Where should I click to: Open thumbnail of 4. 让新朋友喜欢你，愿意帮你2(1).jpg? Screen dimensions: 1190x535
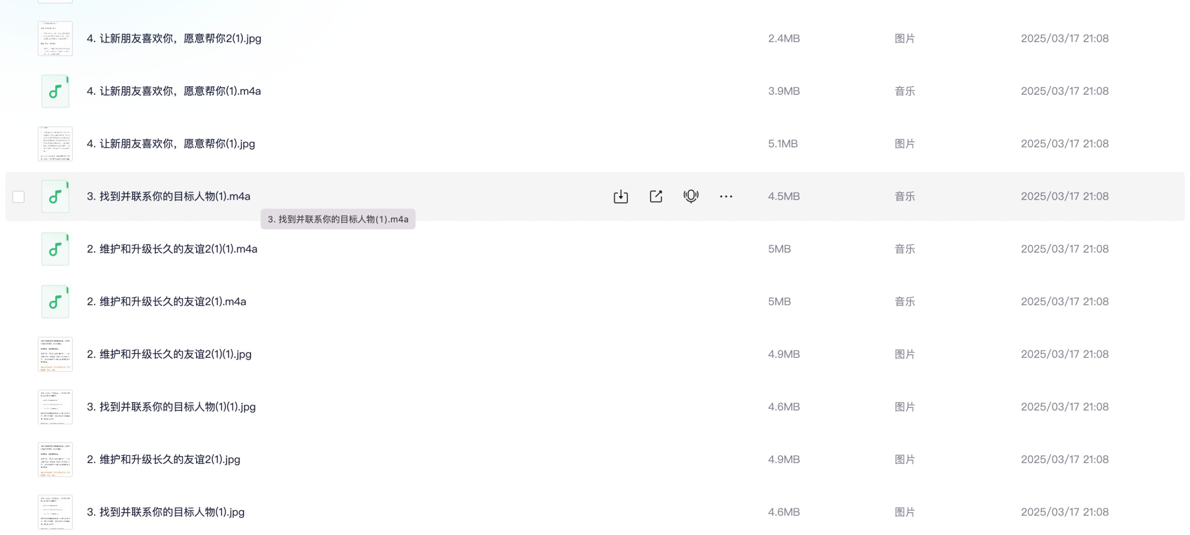coord(55,39)
